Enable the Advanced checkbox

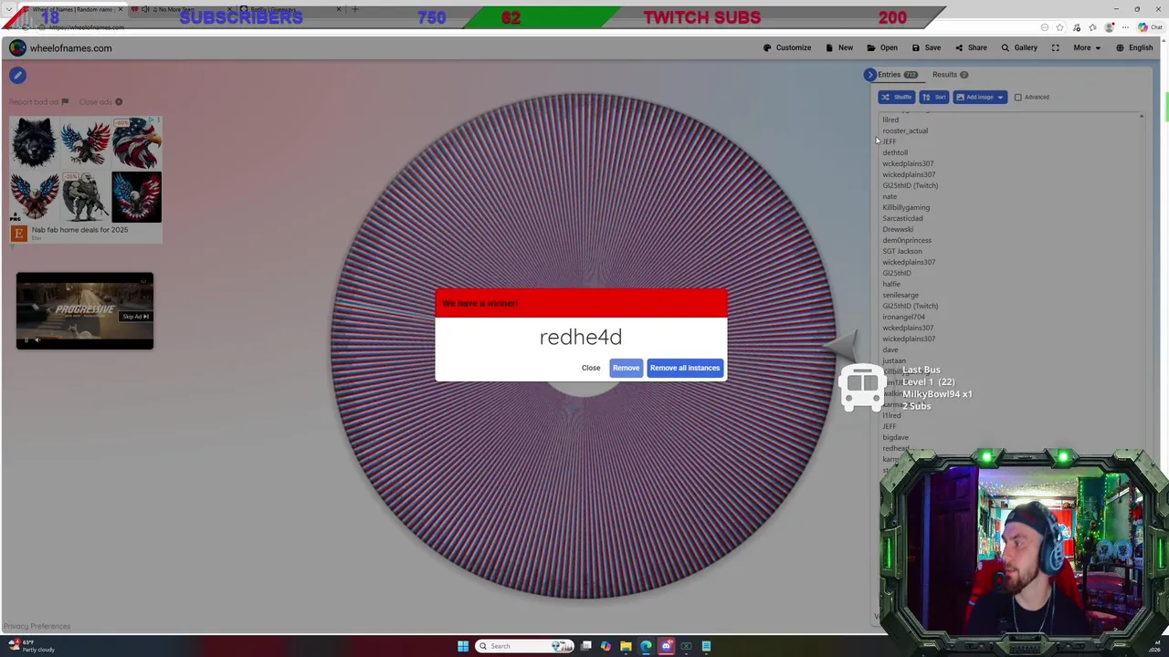coord(1018,98)
